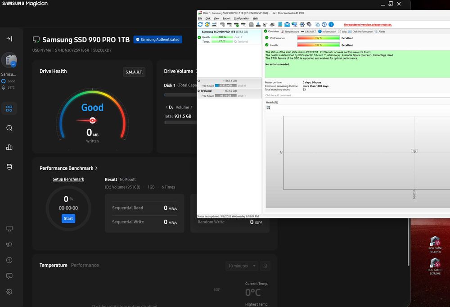This screenshot has width=450, height=307.
Task: Select the Alerts tab in Hard Disk Sentinel
Action: (x=380, y=32)
